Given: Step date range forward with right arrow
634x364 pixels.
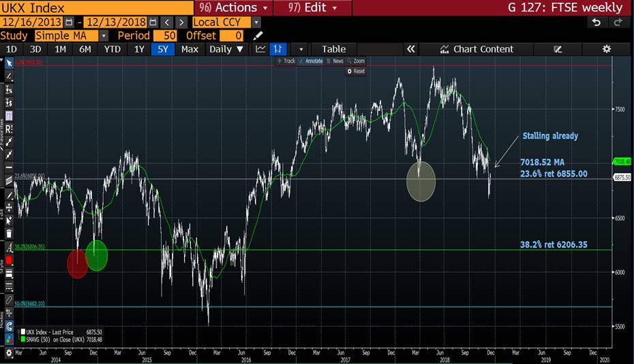Looking at the screenshot, I should coord(181,22).
